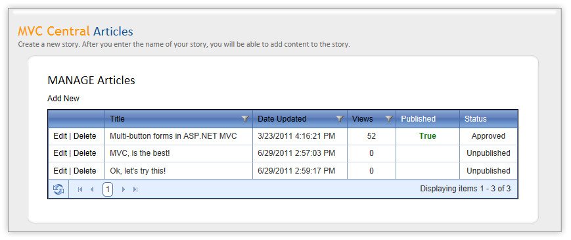This screenshot has height=240, width=571.
Task: Click title 'Multi-button forms in ASP.NET MVC'
Action: point(173,136)
